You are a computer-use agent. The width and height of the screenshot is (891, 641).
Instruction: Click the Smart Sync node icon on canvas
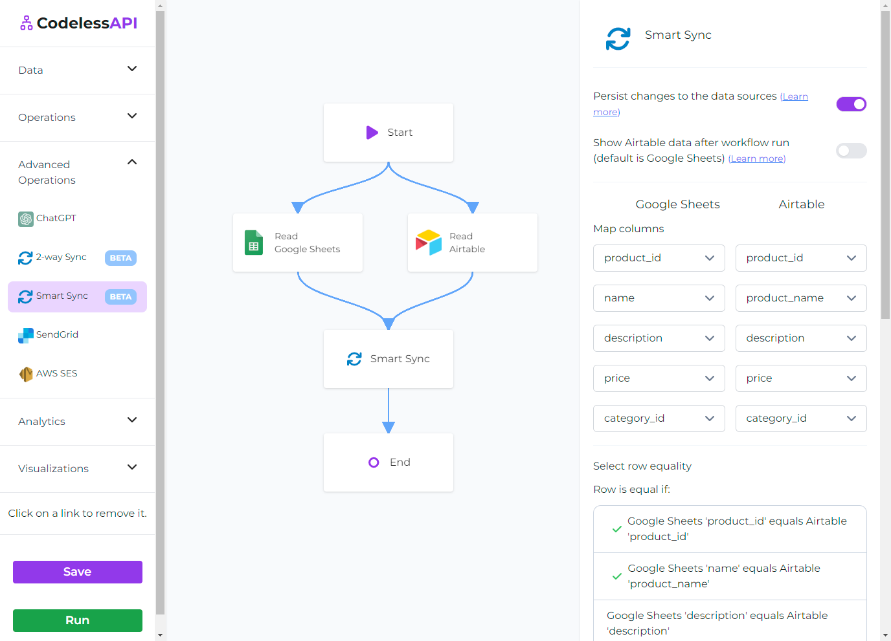click(354, 359)
